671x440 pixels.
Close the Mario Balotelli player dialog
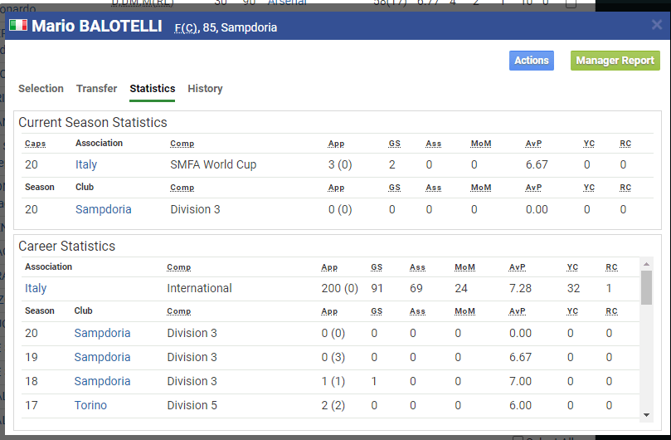[656, 26]
